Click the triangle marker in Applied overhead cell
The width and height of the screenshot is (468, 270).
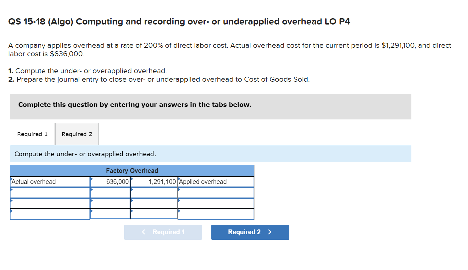coord(179,179)
